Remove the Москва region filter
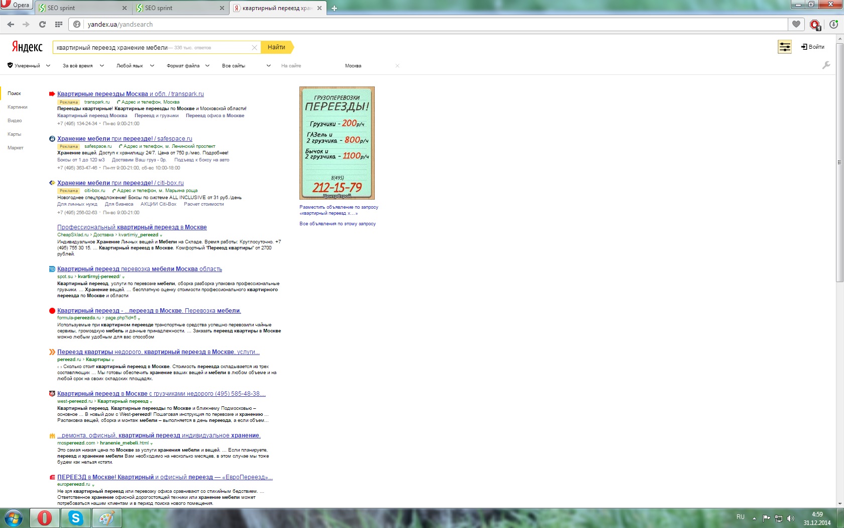Image resolution: width=844 pixels, height=528 pixels. [x=397, y=65]
